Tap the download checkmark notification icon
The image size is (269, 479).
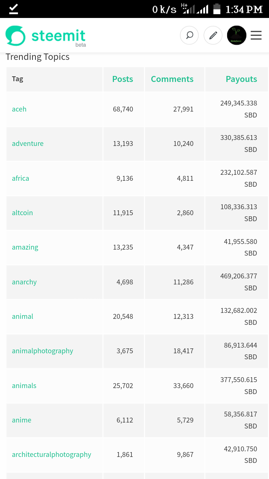click(x=13, y=9)
